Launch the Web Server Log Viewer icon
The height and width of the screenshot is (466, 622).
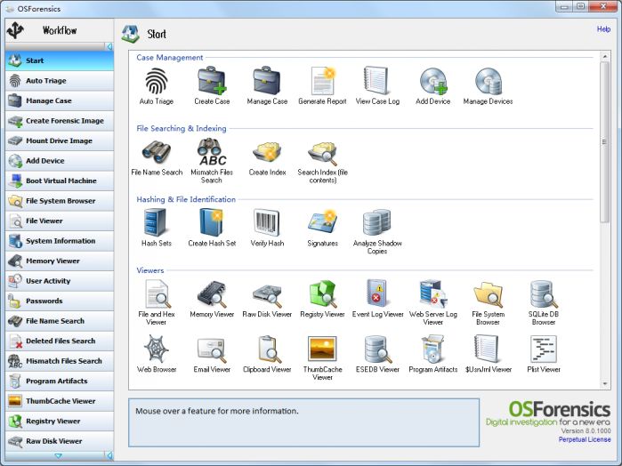pyautogui.click(x=432, y=294)
